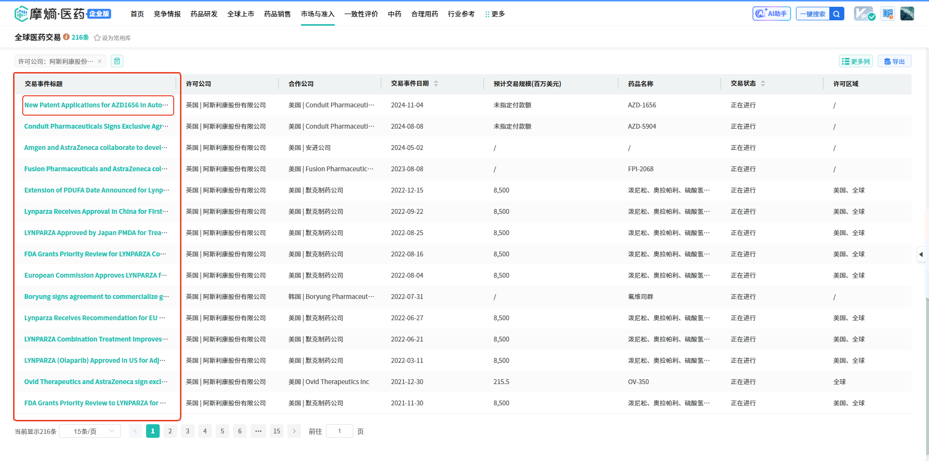The height and width of the screenshot is (461, 929).
Task: Click the FPI-2068 drug name cell
Action: pos(641,169)
